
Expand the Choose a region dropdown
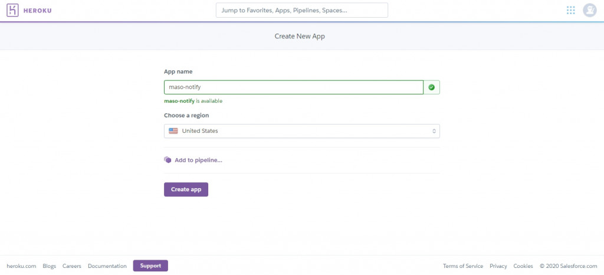(x=301, y=131)
